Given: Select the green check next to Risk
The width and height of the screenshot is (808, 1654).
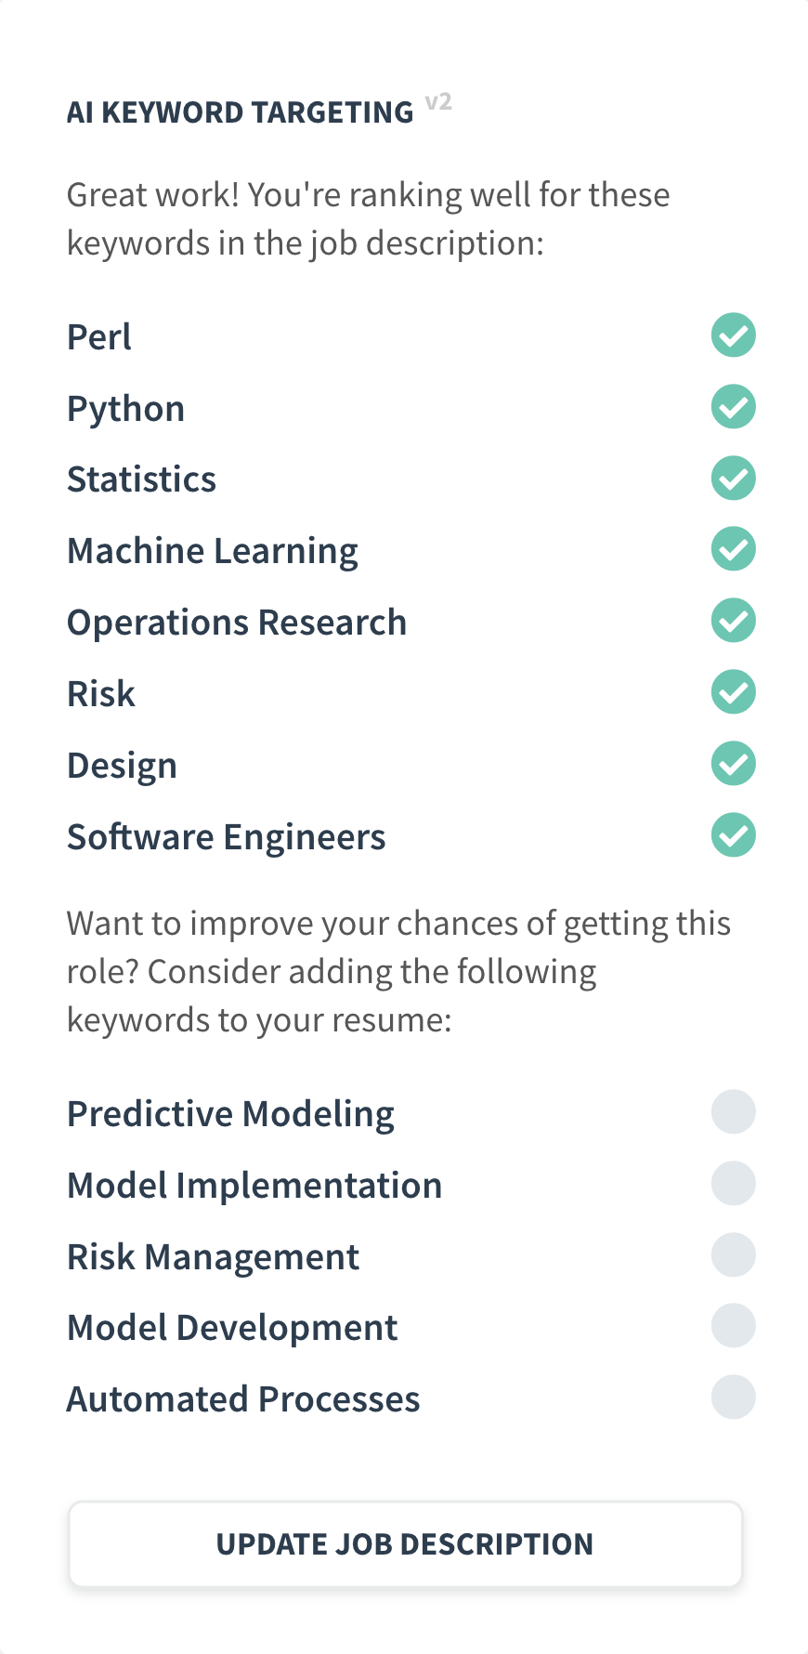Looking at the screenshot, I should pyautogui.click(x=733, y=691).
